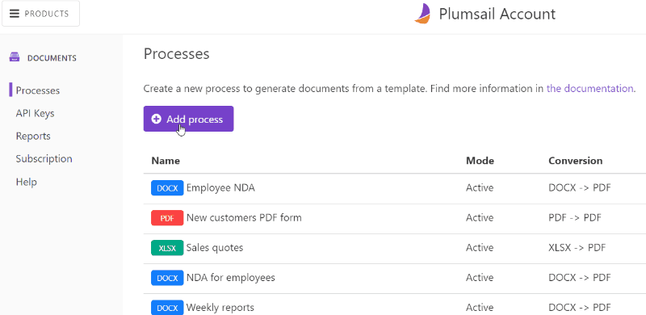Open the Sales quotes process
This screenshot has width=646, height=315.
click(215, 247)
